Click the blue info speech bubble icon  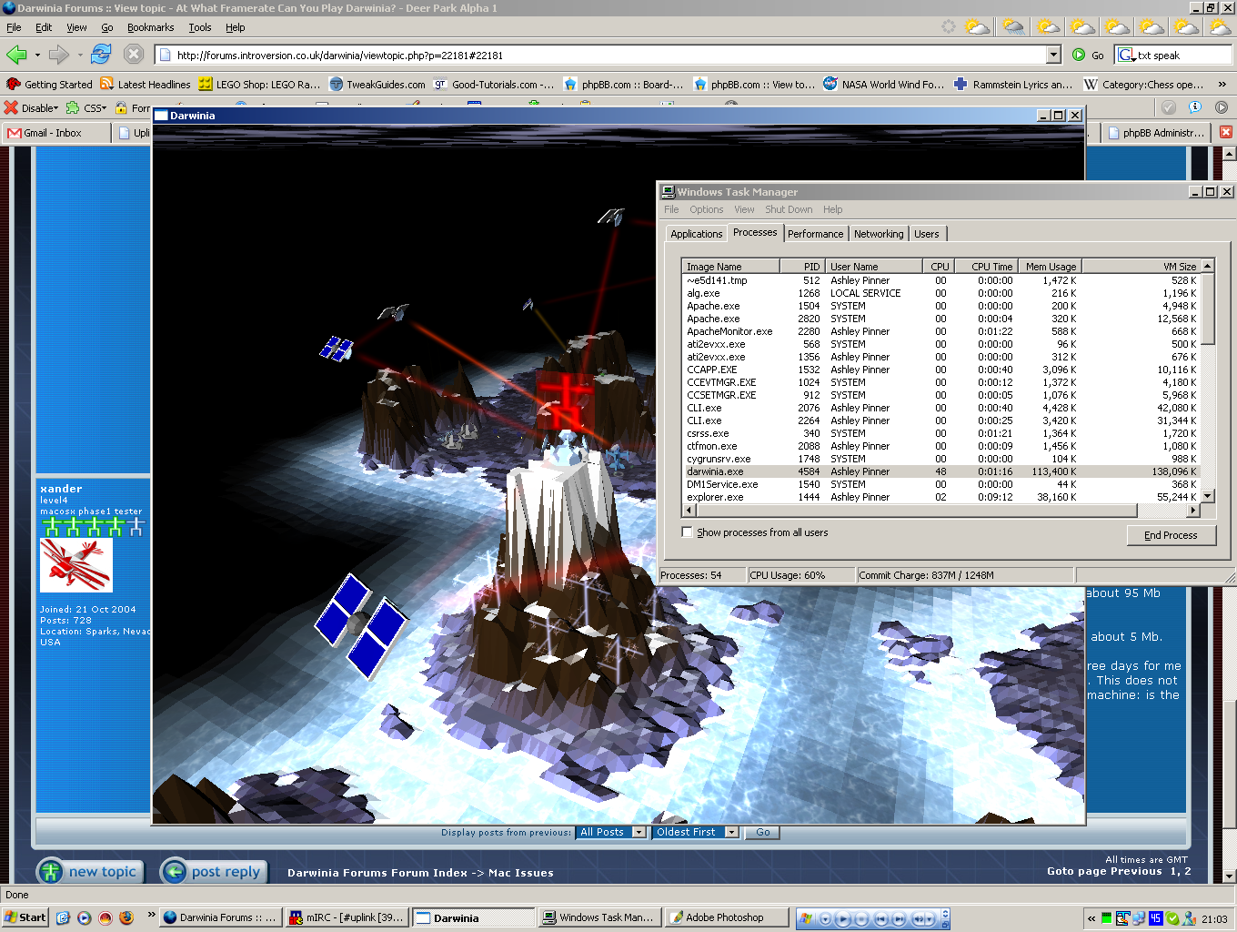1194,107
